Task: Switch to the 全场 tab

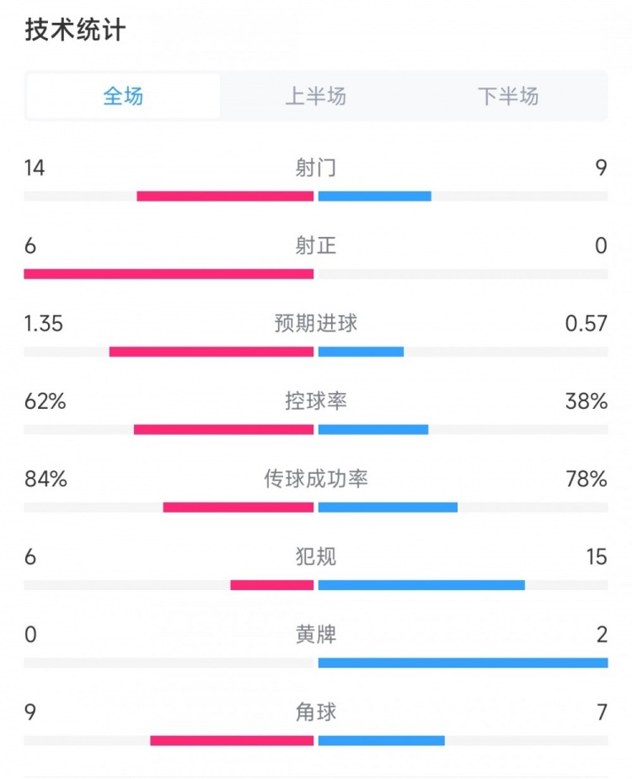Action: (x=123, y=96)
